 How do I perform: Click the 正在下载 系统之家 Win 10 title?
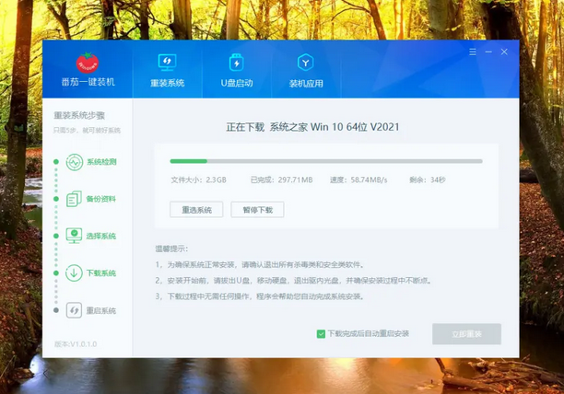click(312, 127)
